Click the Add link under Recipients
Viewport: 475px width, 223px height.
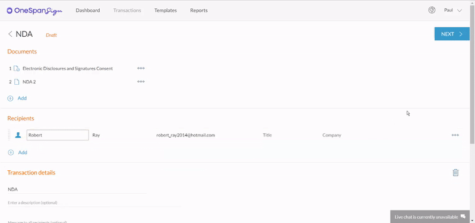(23, 152)
